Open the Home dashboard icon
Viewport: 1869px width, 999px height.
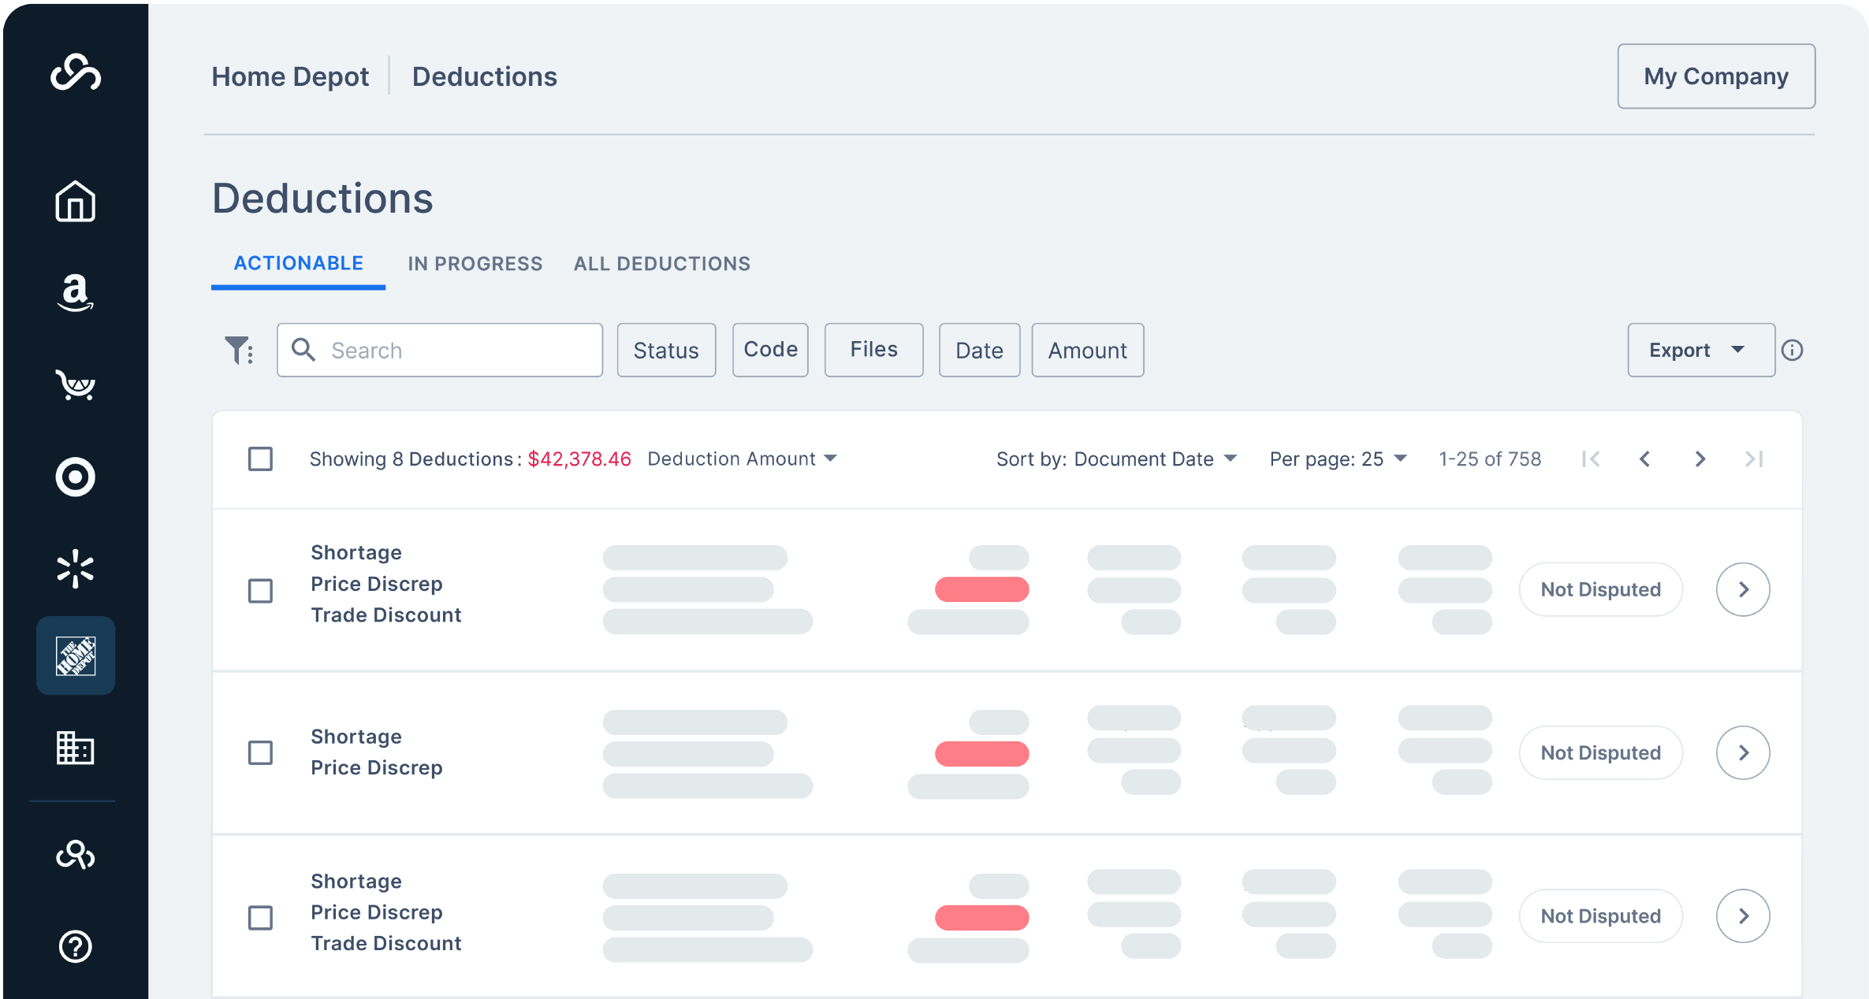(75, 202)
